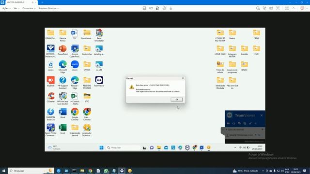Open the Lixeira recycle bin icon
Viewport: 310px width, 174px height.
(50, 66)
